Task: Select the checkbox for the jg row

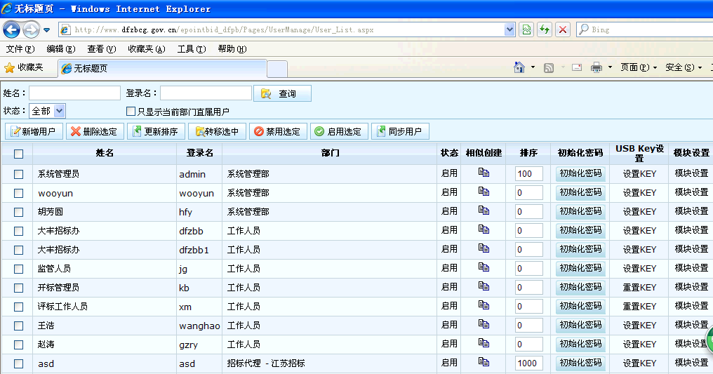Action: 18,269
